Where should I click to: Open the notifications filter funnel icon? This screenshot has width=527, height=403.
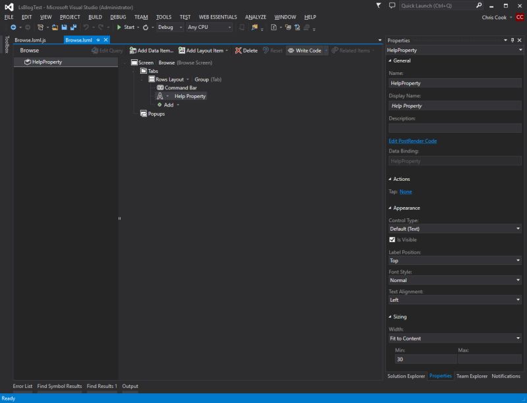click(x=378, y=5)
